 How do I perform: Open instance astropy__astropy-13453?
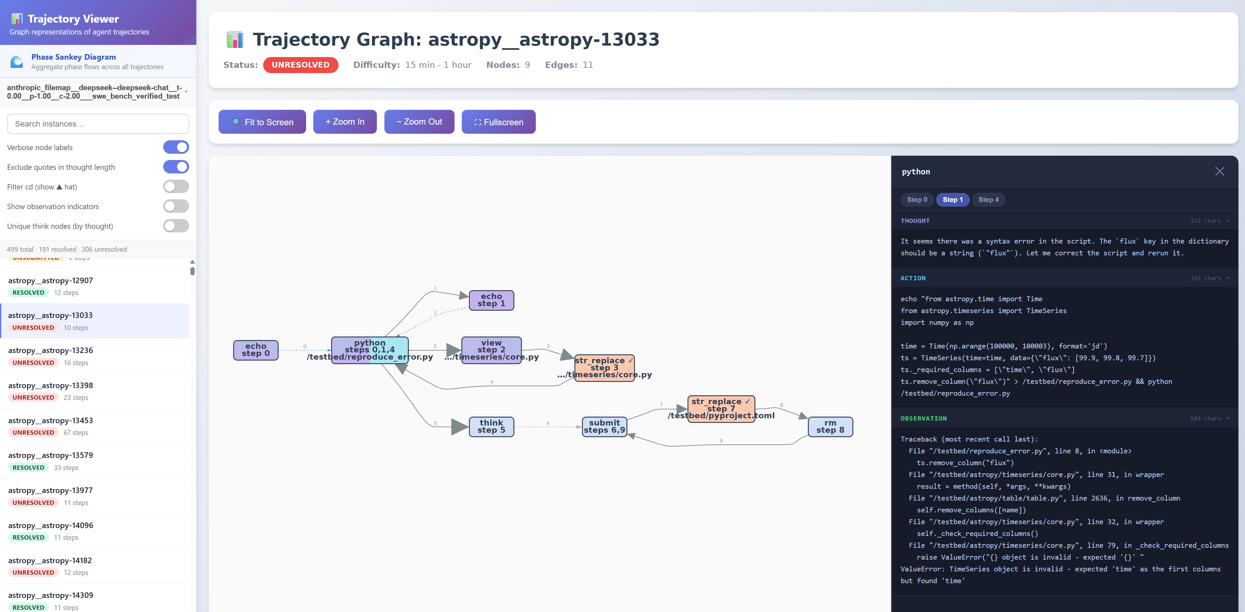coord(95,426)
